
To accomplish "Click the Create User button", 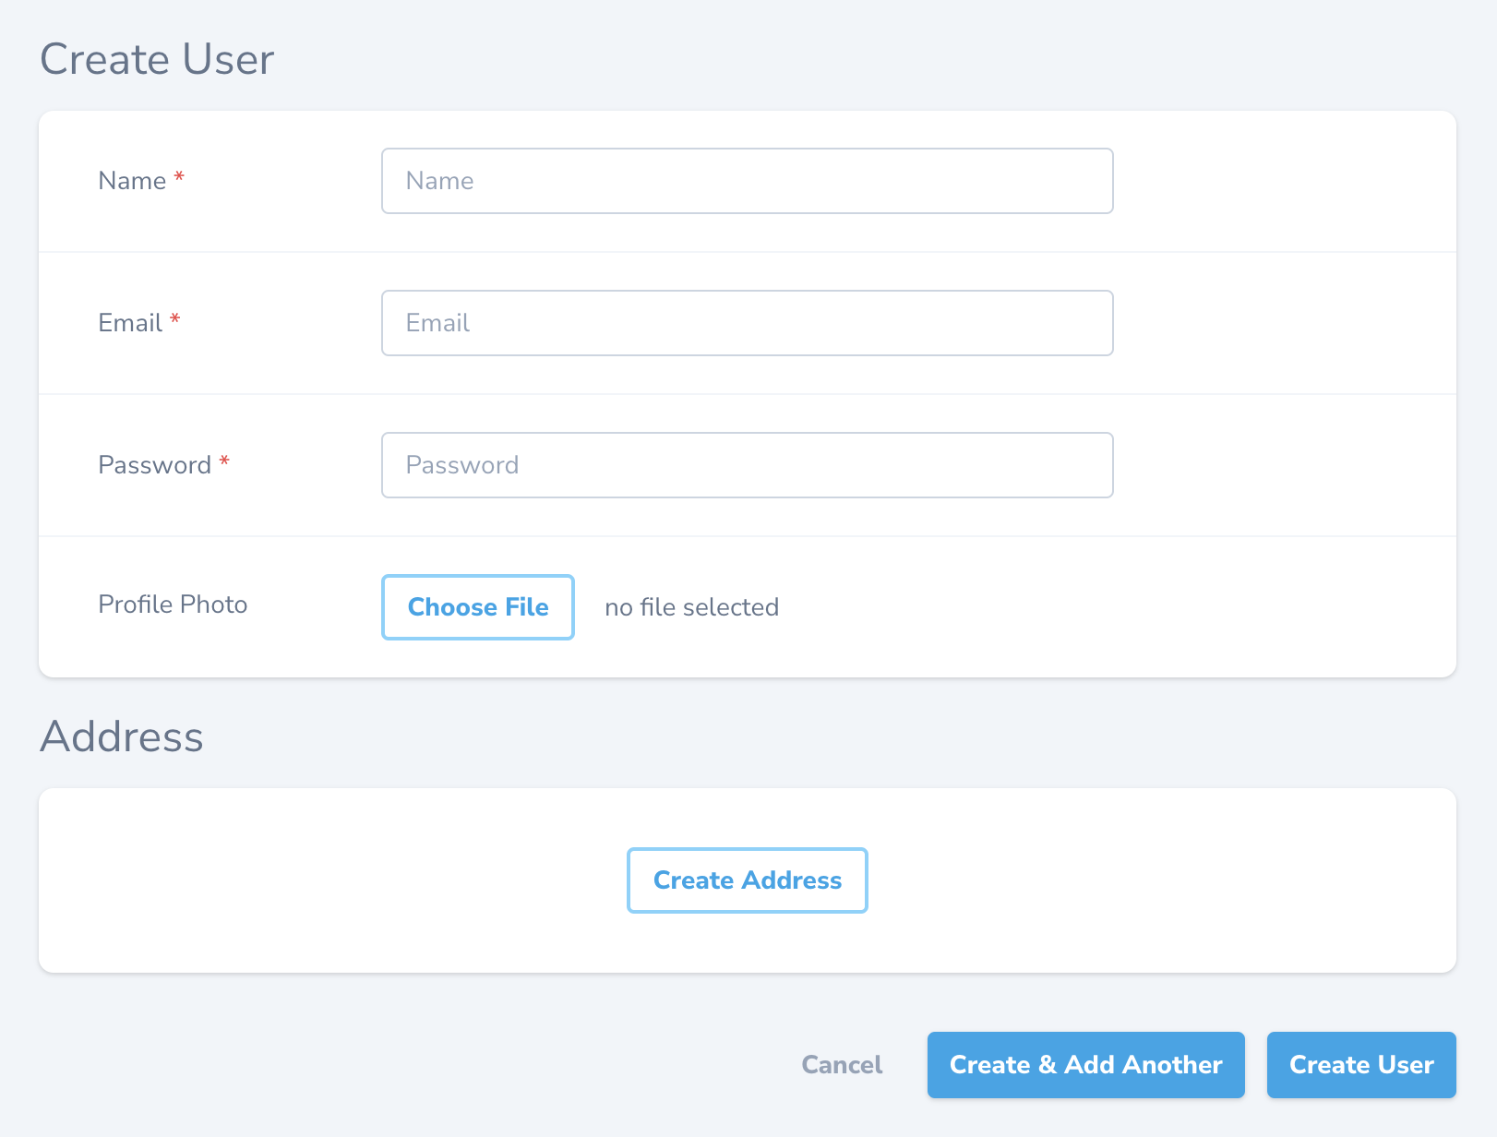I will [1360, 1064].
